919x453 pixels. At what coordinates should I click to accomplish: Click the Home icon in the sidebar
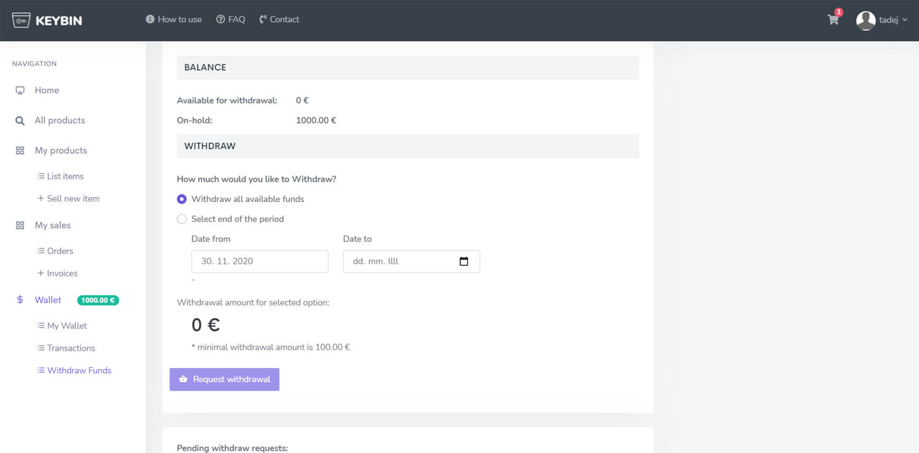pyautogui.click(x=21, y=90)
